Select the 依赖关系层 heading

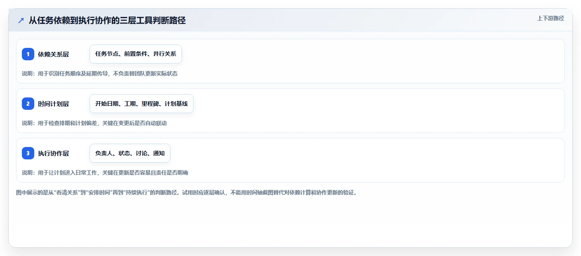(x=53, y=54)
